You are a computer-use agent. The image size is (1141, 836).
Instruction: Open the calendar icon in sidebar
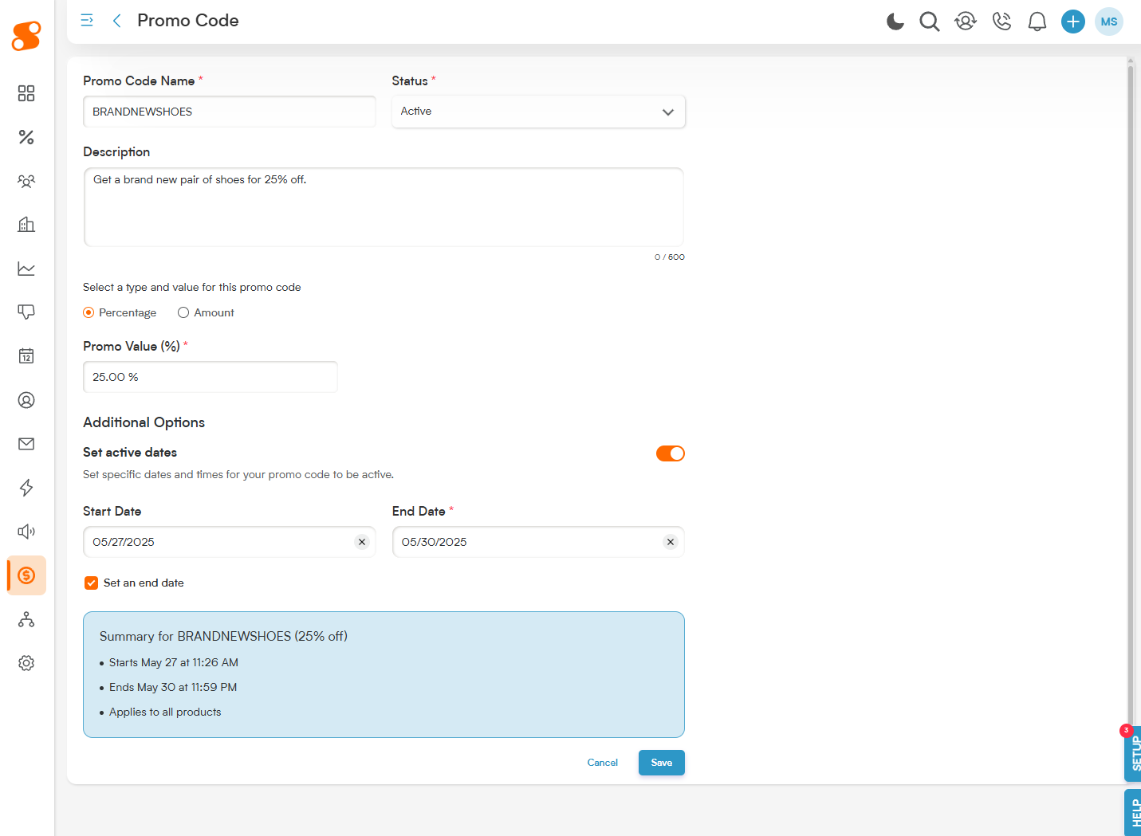26,356
